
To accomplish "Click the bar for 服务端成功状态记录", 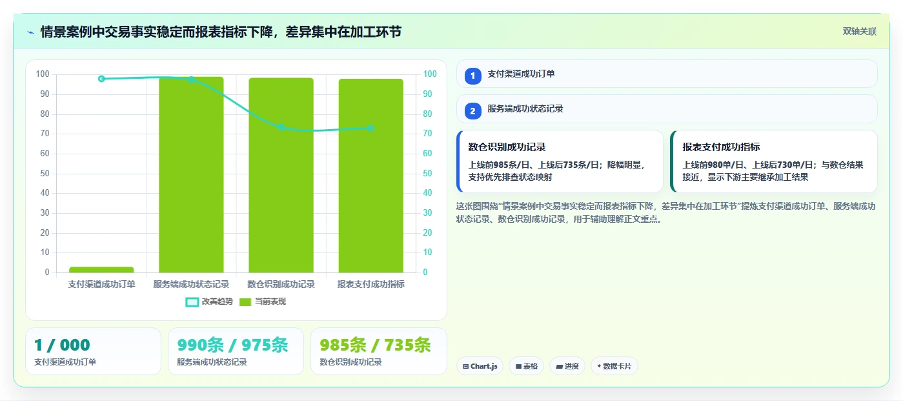I will tap(191, 174).
